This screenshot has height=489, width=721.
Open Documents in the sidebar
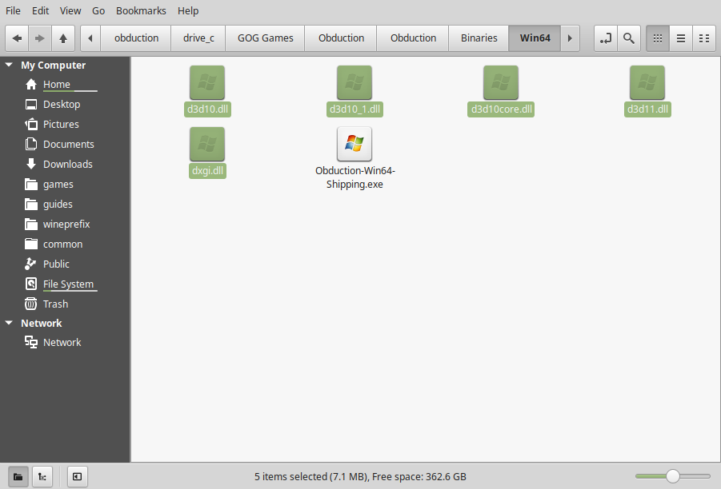pyautogui.click(x=69, y=144)
